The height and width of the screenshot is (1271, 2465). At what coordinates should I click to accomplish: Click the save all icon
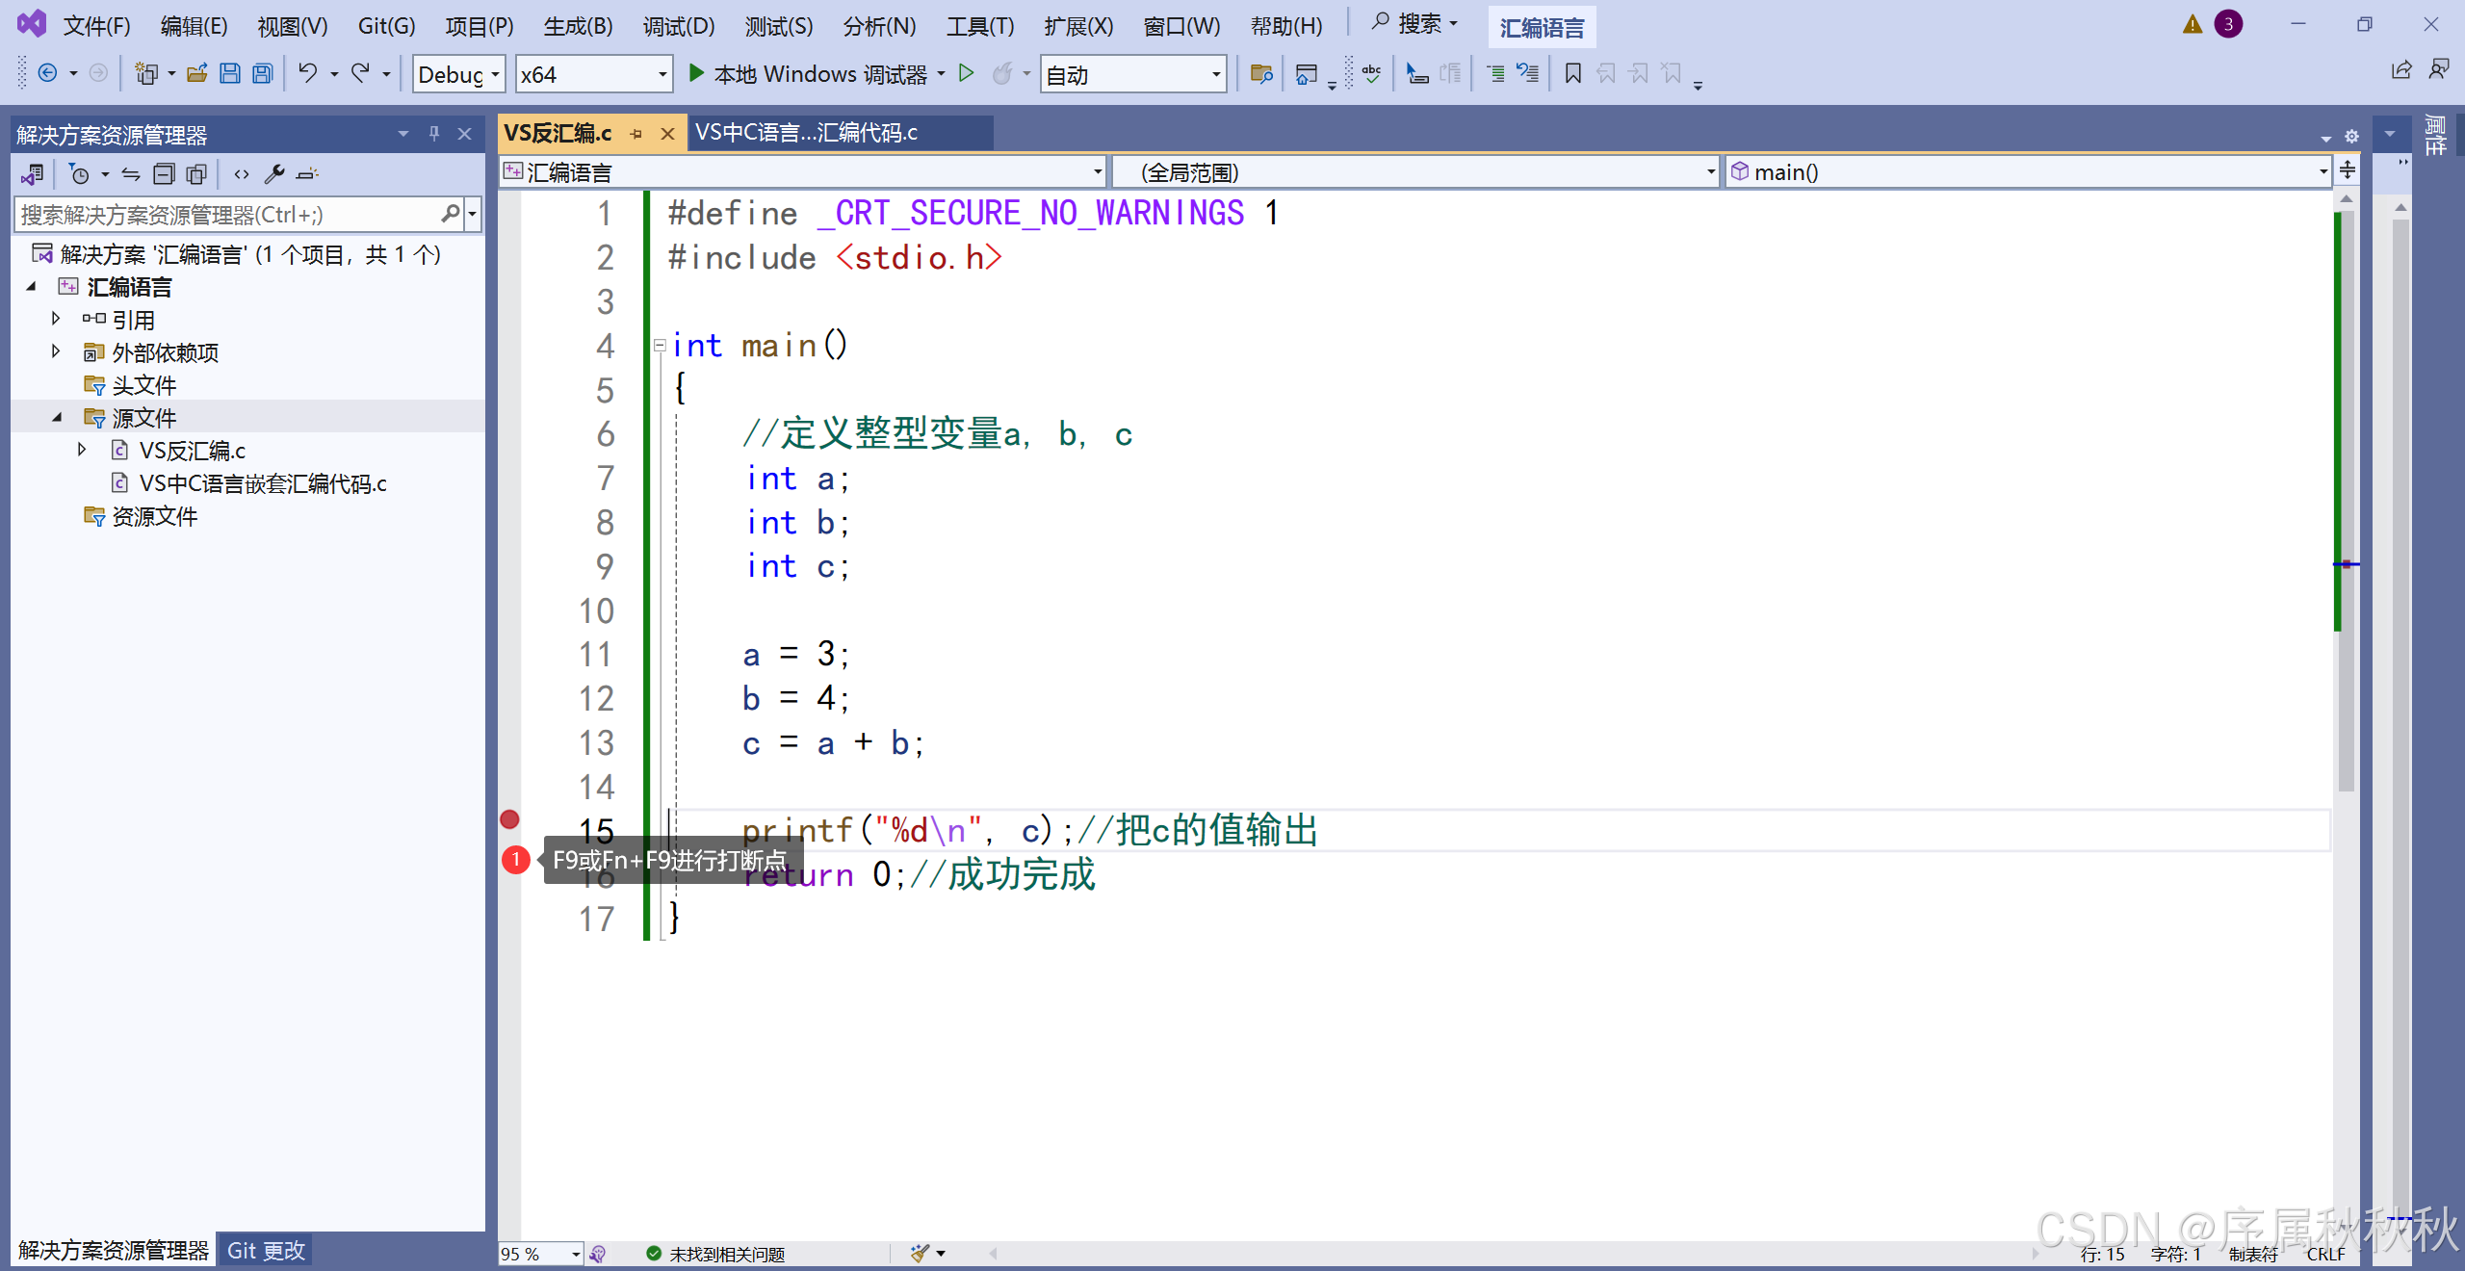(263, 73)
